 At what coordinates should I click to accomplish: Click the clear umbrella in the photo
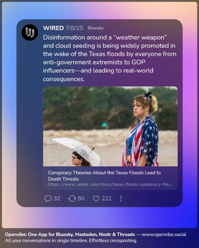coord(75,150)
